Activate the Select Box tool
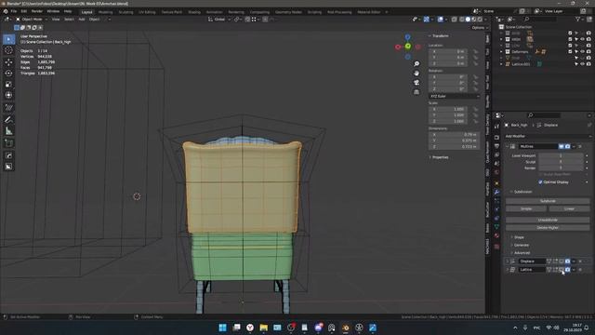This screenshot has height=335, width=595. coord(8,39)
